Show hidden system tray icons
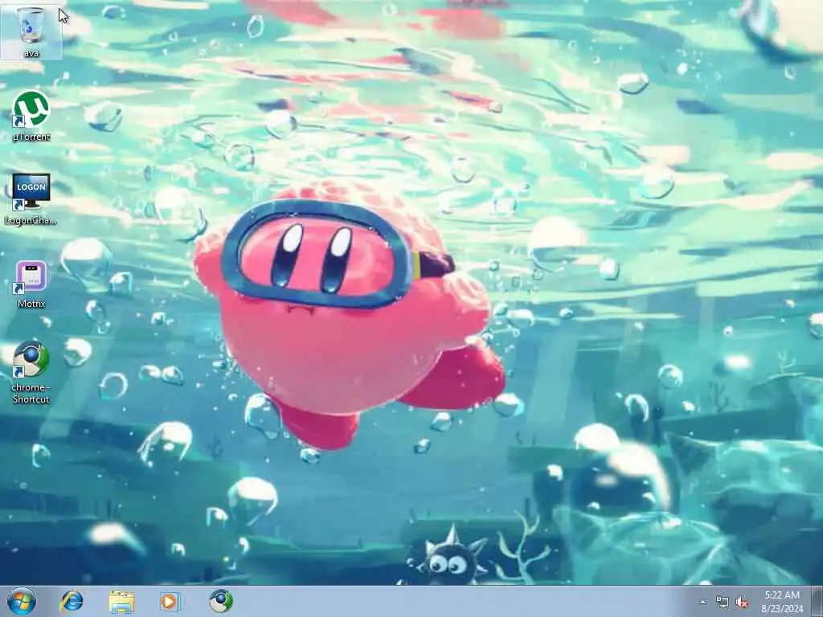The width and height of the screenshot is (823, 617). 702,602
